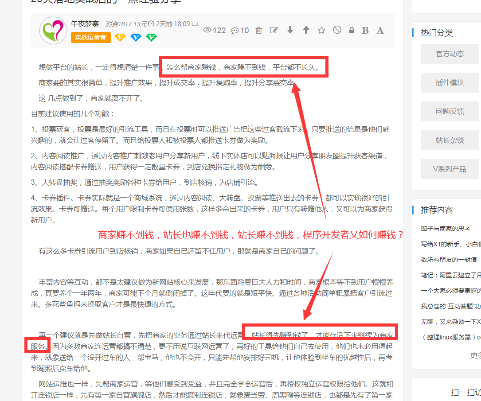Open the edit post pencil icon
Image resolution: width=481 pixels, height=401 pixels.
(x=274, y=30)
